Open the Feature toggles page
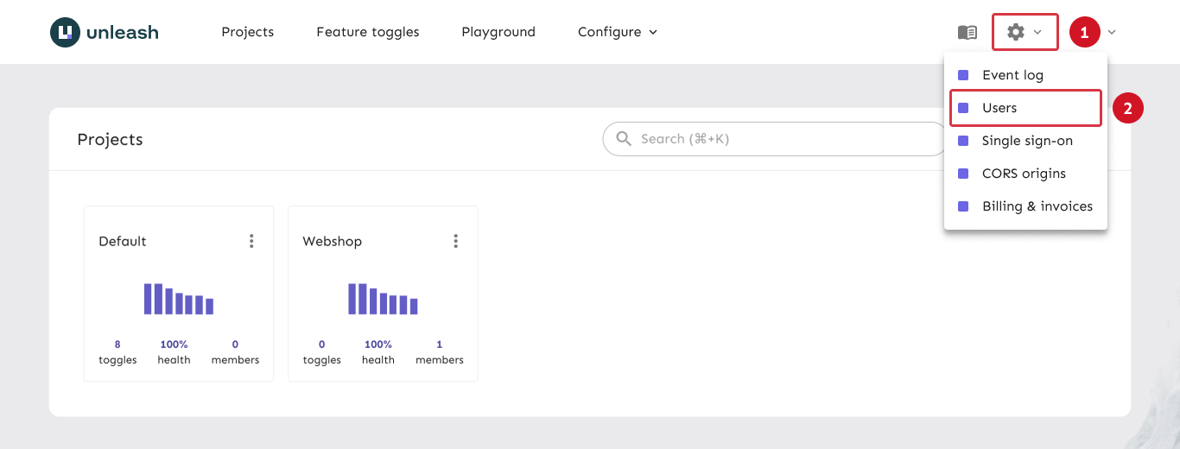The image size is (1180, 449). click(x=367, y=32)
